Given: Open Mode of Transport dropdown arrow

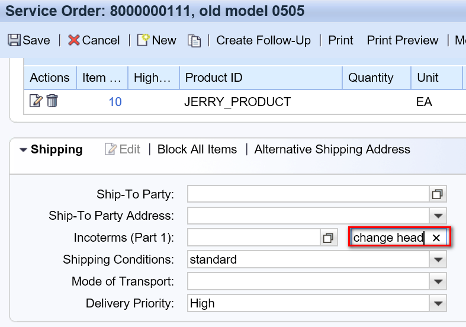Looking at the screenshot, I should tap(438, 281).
